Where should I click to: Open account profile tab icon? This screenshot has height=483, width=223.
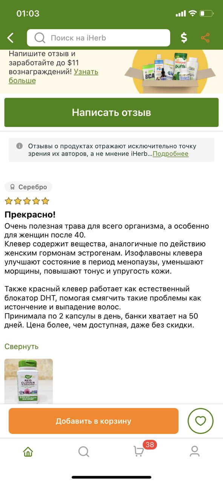195,451
